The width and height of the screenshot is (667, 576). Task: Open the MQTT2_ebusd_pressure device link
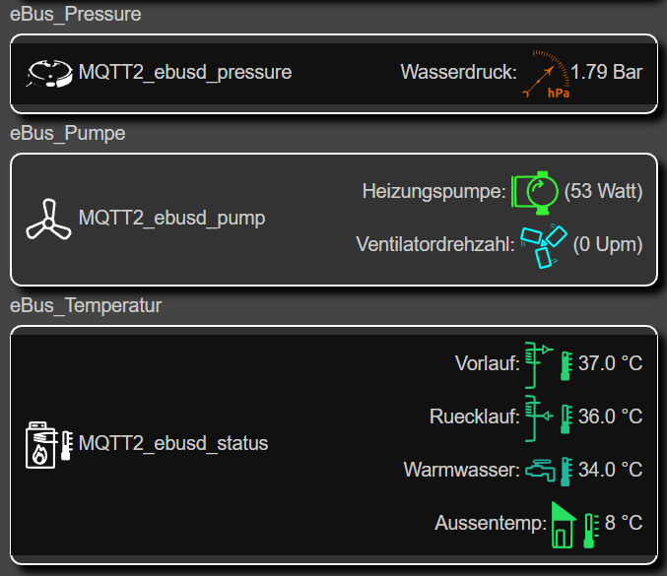pos(185,72)
